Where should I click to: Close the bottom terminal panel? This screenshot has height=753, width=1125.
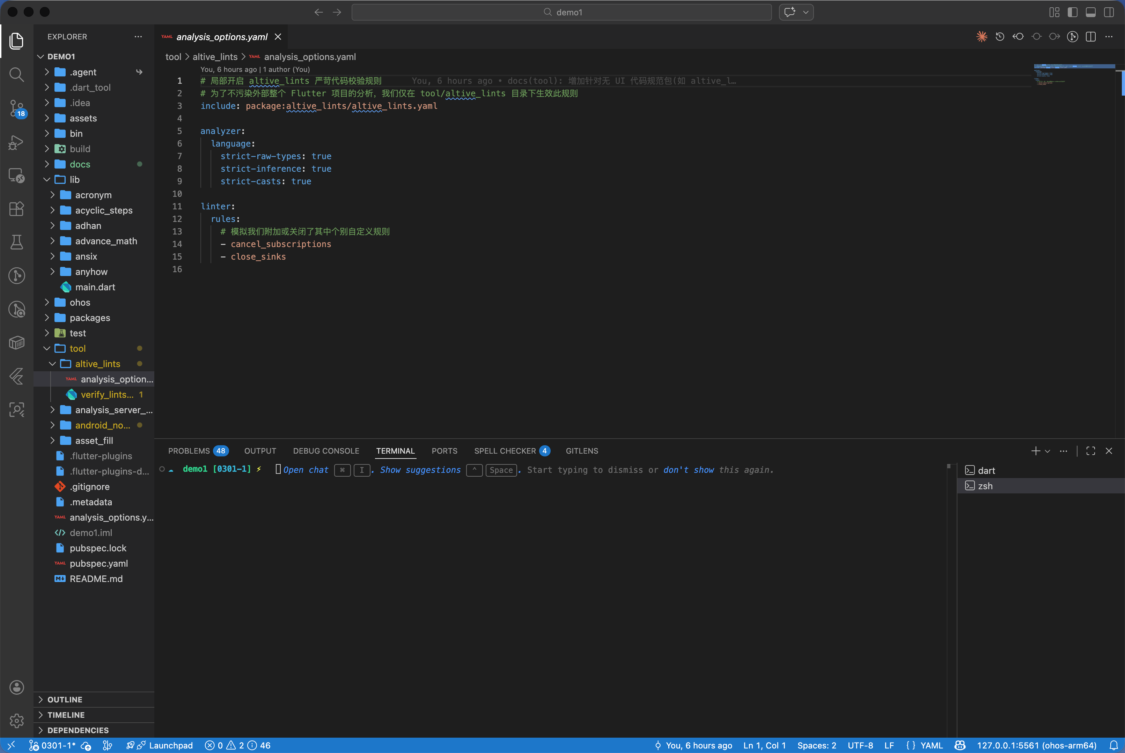pyautogui.click(x=1109, y=451)
